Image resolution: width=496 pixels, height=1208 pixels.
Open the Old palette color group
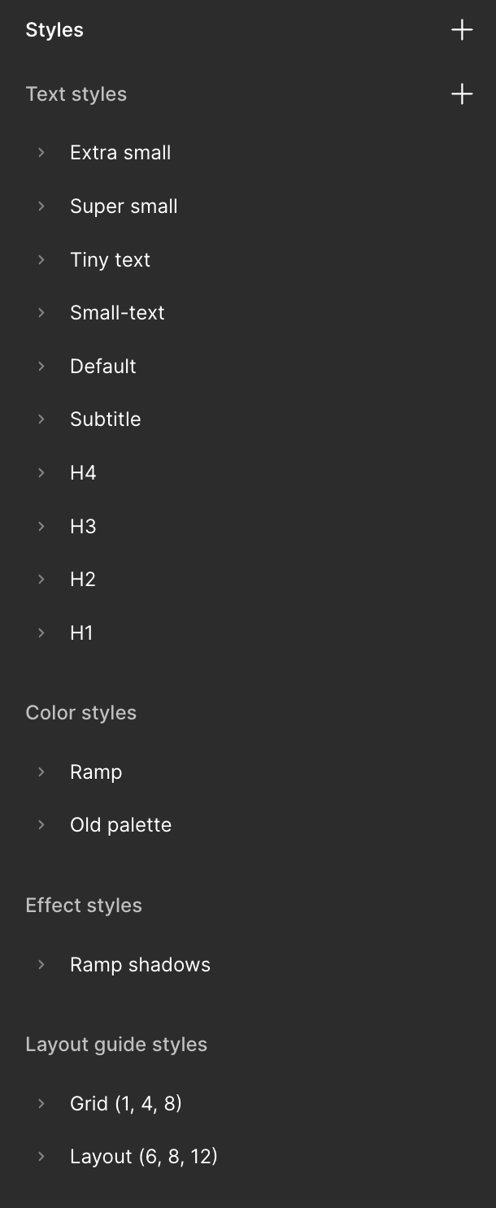pyautogui.click(x=41, y=825)
